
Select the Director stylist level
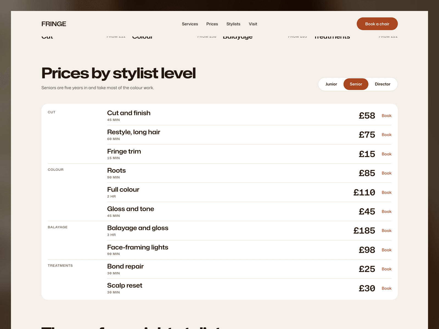point(382,84)
